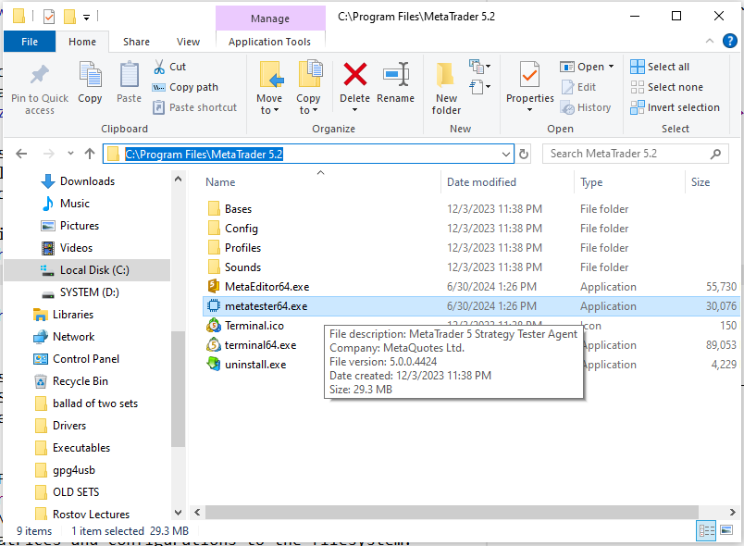Refresh the current folder view

coord(524,155)
